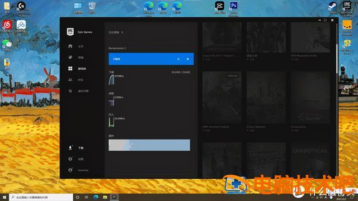Click the blue queued download bar
The width and height of the screenshot is (358, 201).
[151, 59]
